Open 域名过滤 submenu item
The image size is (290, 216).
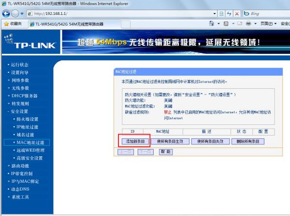click(25, 135)
